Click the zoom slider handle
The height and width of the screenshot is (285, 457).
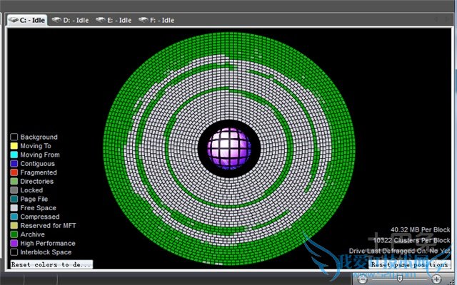point(399,279)
